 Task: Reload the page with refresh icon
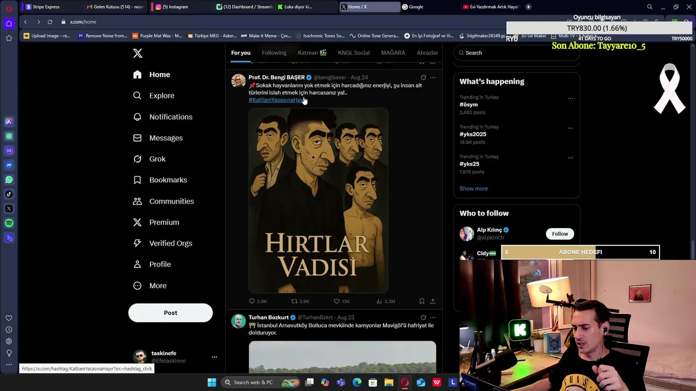click(x=49, y=22)
